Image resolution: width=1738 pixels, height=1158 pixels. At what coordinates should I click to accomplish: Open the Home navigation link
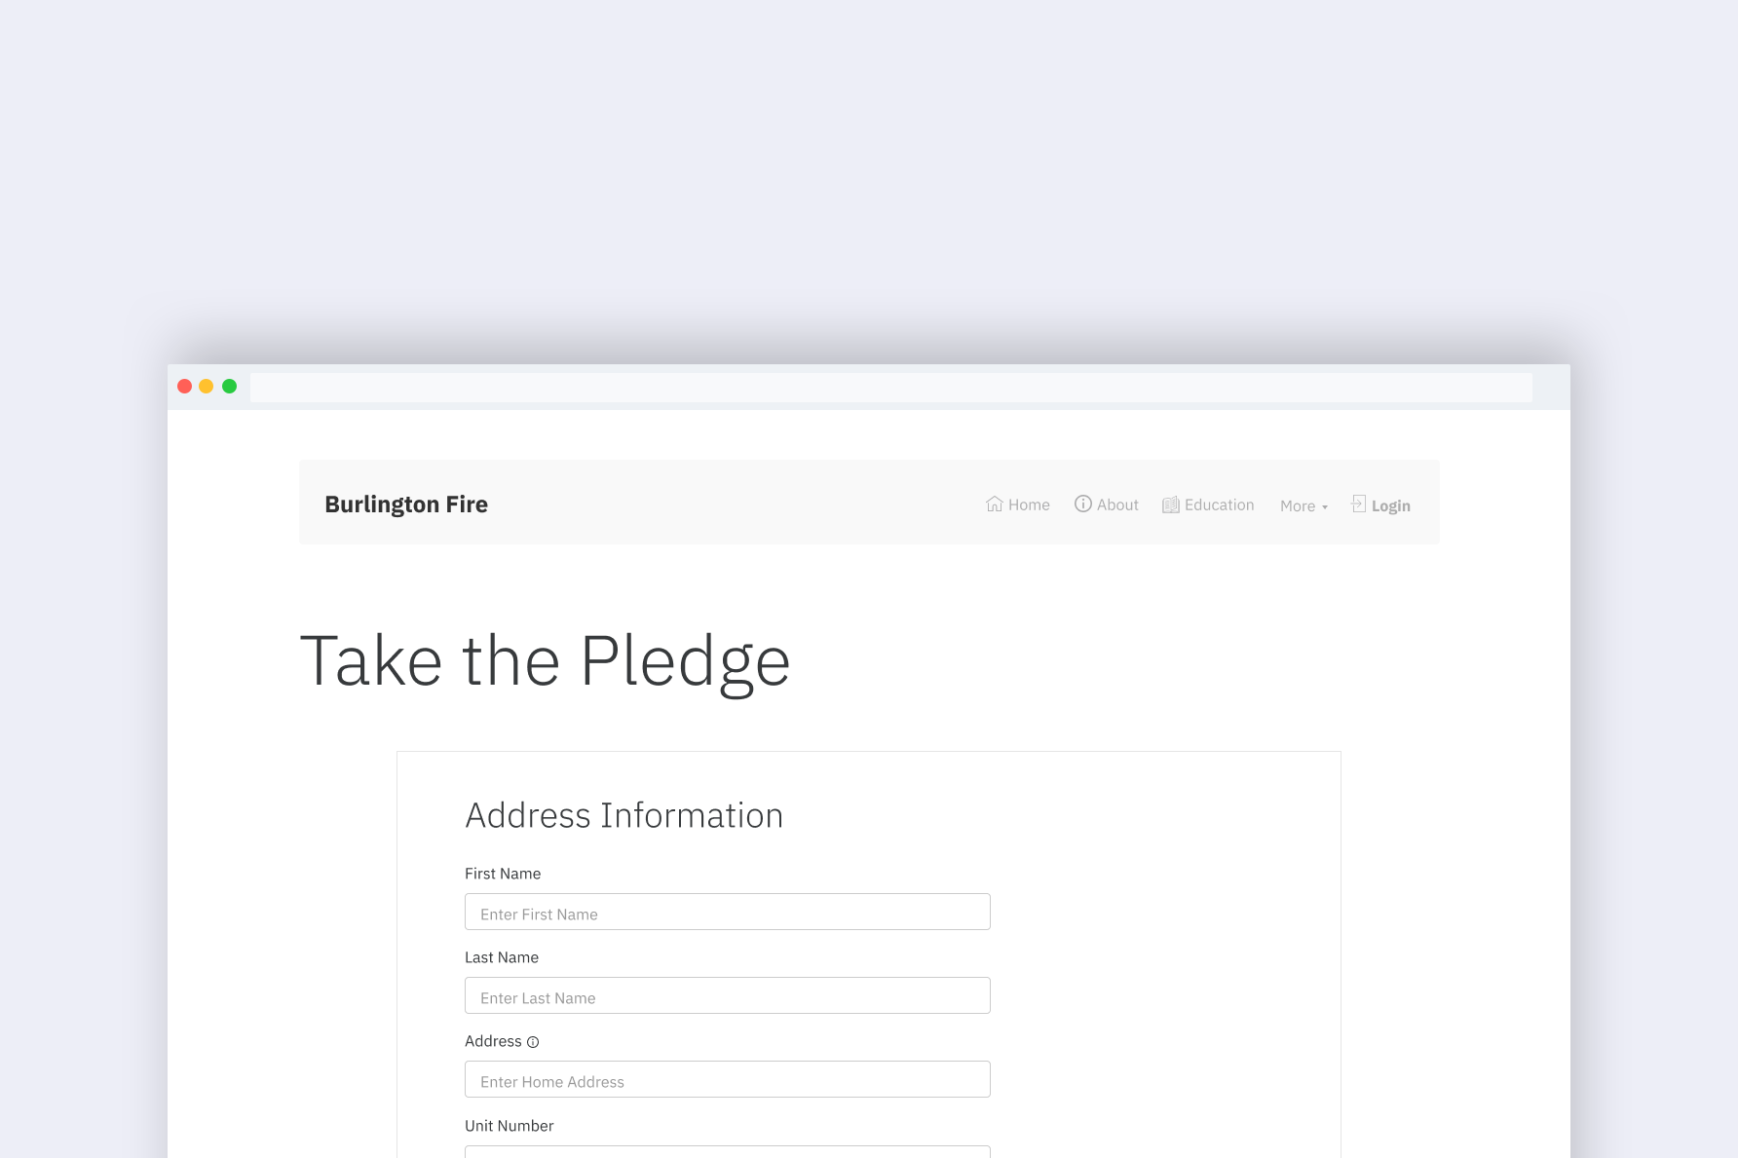1018,504
